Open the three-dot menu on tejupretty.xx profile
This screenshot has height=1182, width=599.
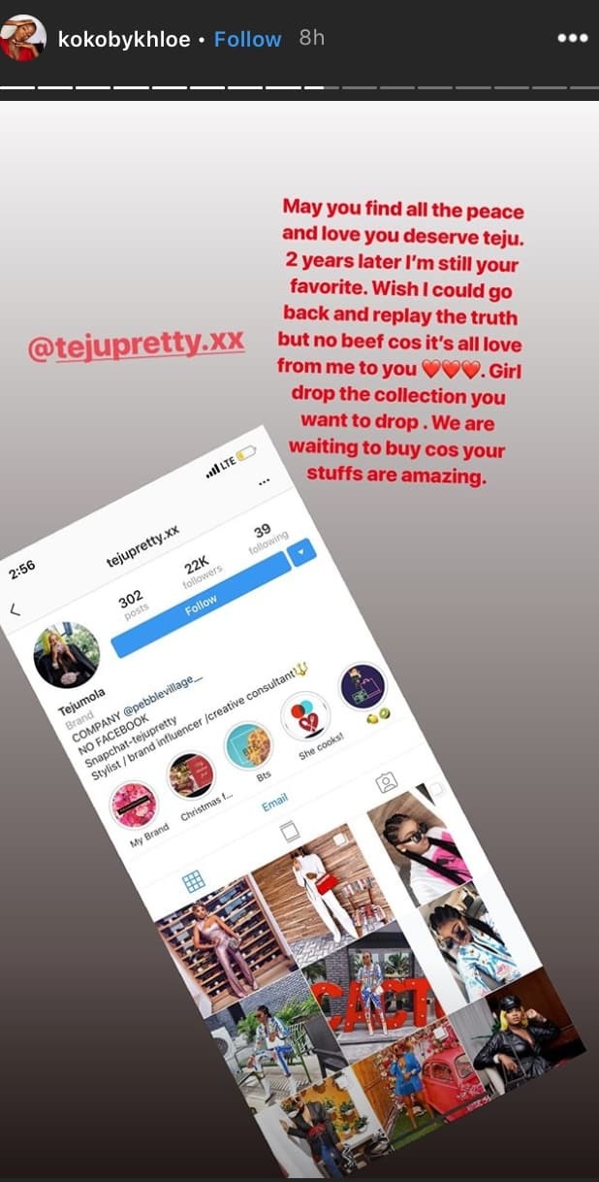point(264,482)
